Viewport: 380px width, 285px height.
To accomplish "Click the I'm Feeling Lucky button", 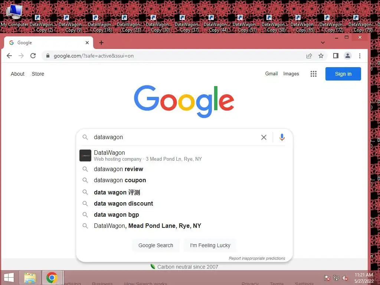I will 210,246.
